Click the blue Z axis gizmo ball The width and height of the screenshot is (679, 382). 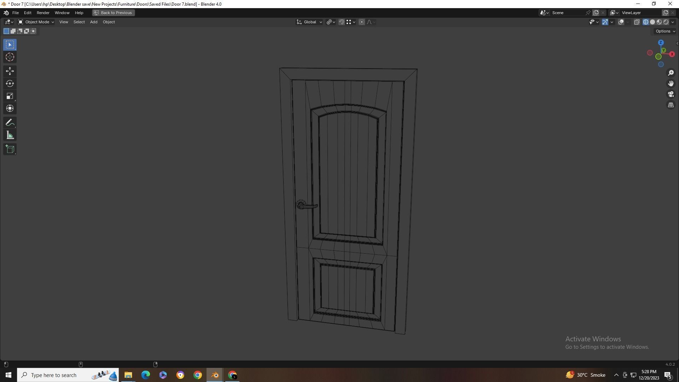[x=661, y=42]
